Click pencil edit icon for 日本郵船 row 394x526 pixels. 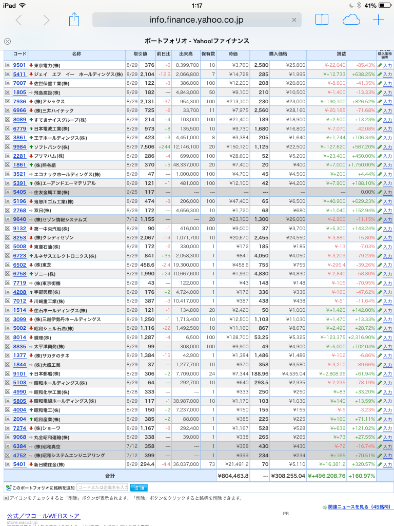380,374
